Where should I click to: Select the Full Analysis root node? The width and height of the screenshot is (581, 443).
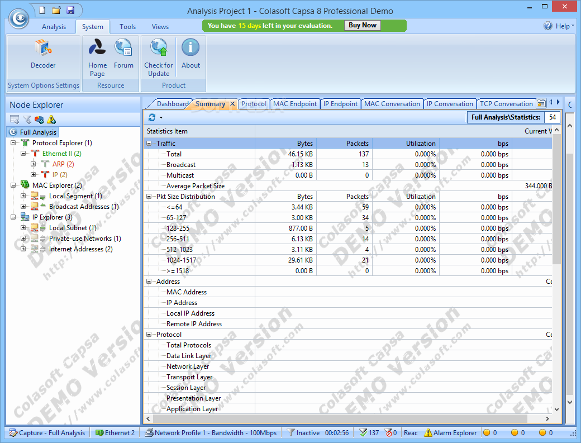click(x=32, y=132)
